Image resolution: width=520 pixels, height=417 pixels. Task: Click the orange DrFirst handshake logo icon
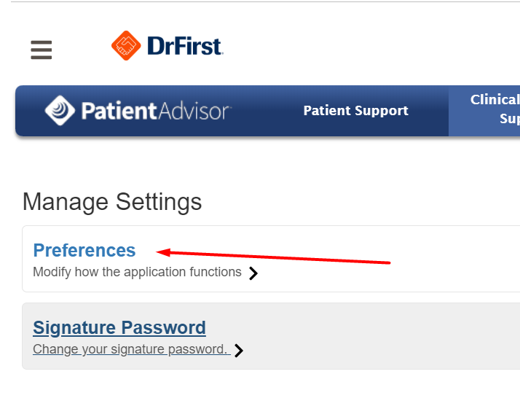pyautogui.click(x=125, y=46)
